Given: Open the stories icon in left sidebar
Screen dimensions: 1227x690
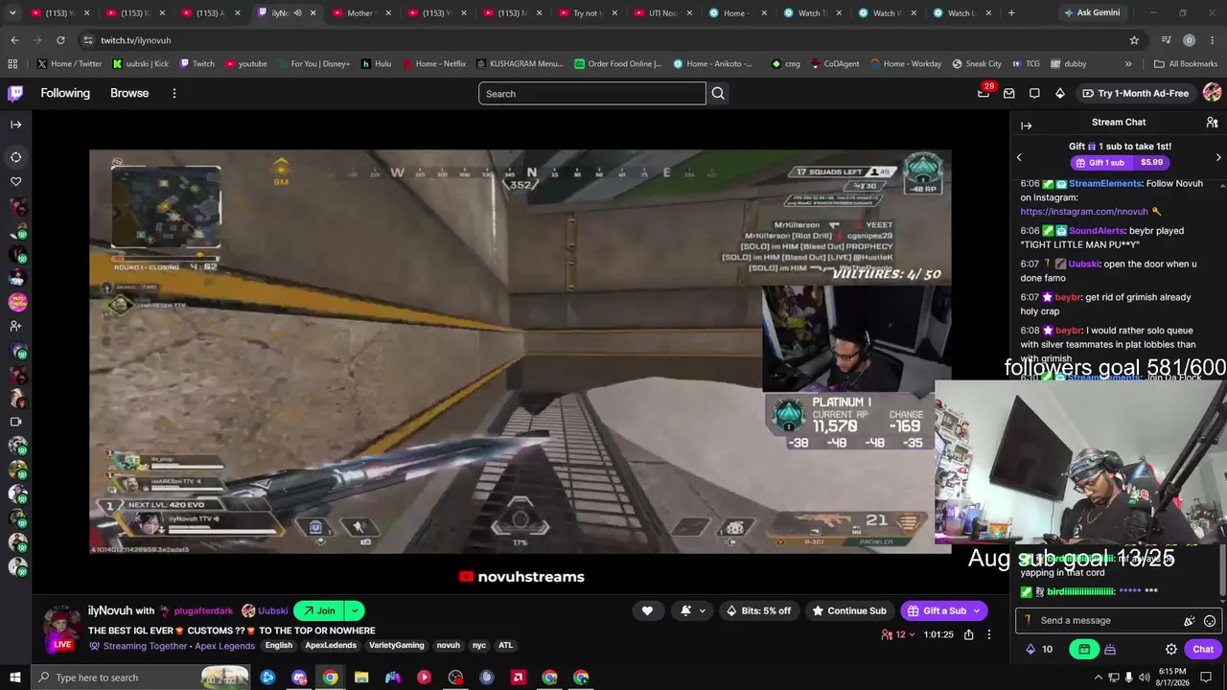Looking at the screenshot, I should [16, 157].
